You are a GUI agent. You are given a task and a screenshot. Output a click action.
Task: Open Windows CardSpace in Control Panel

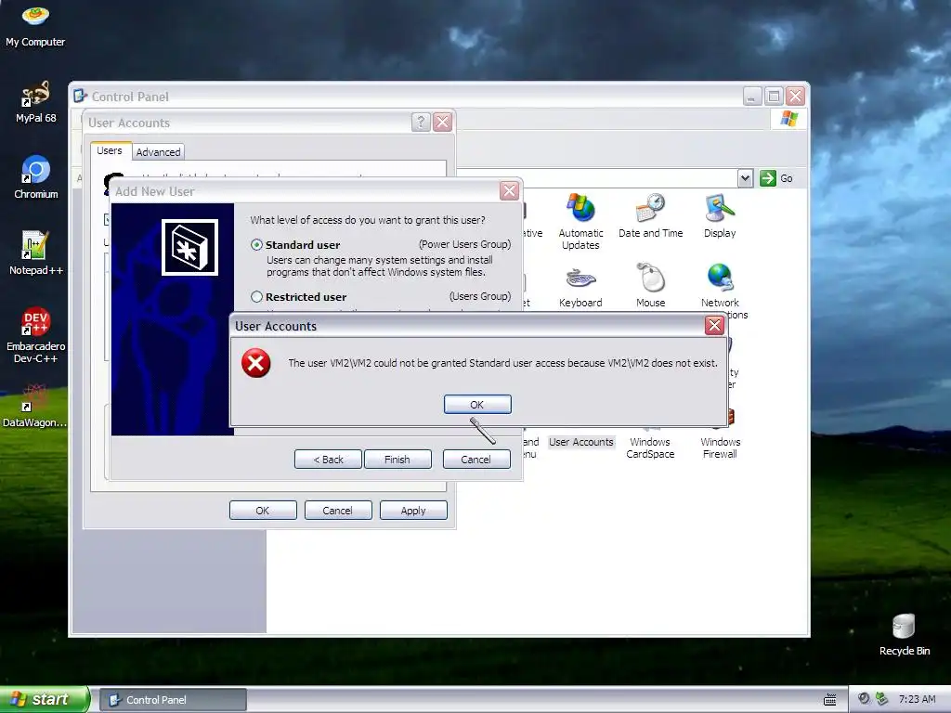pyautogui.click(x=650, y=447)
